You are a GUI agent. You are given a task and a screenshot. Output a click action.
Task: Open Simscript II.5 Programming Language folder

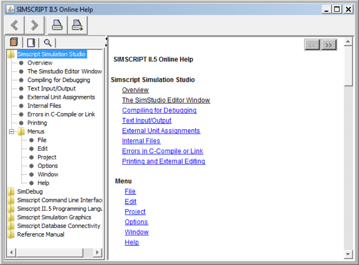pyautogui.click(x=59, y=209)
